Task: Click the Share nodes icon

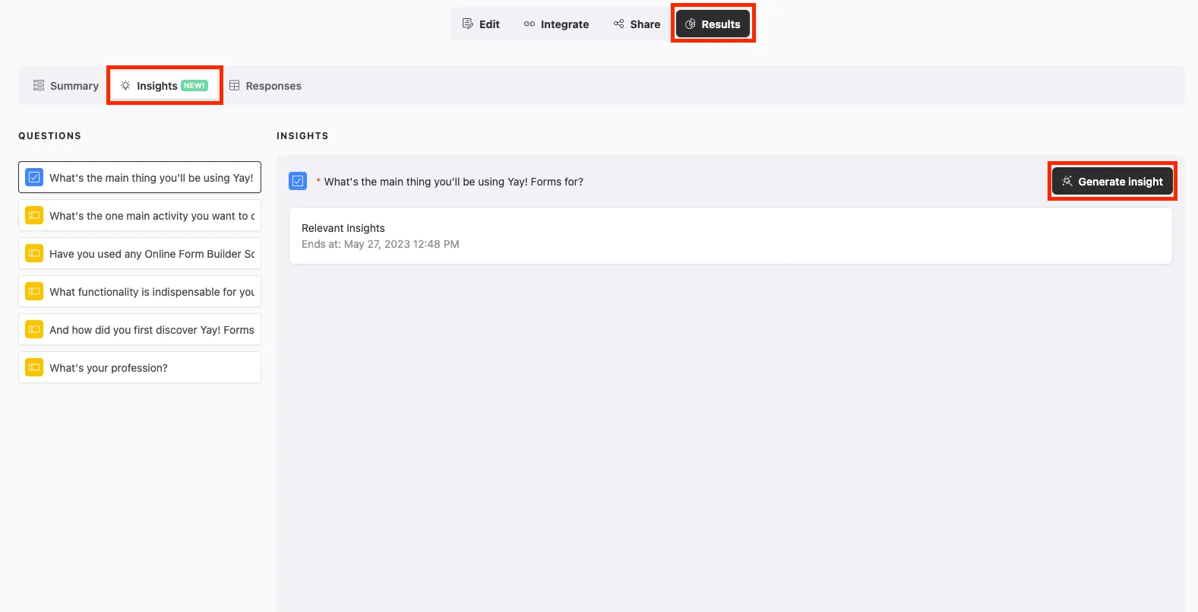Action: tap(619, 24)
